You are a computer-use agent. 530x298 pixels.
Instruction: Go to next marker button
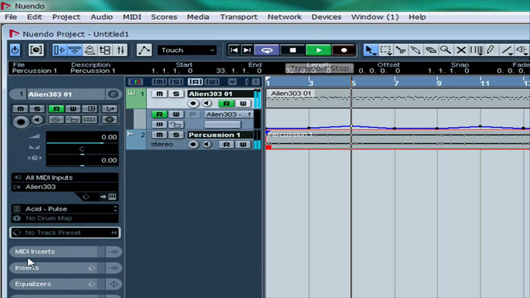tap(247, 50)
